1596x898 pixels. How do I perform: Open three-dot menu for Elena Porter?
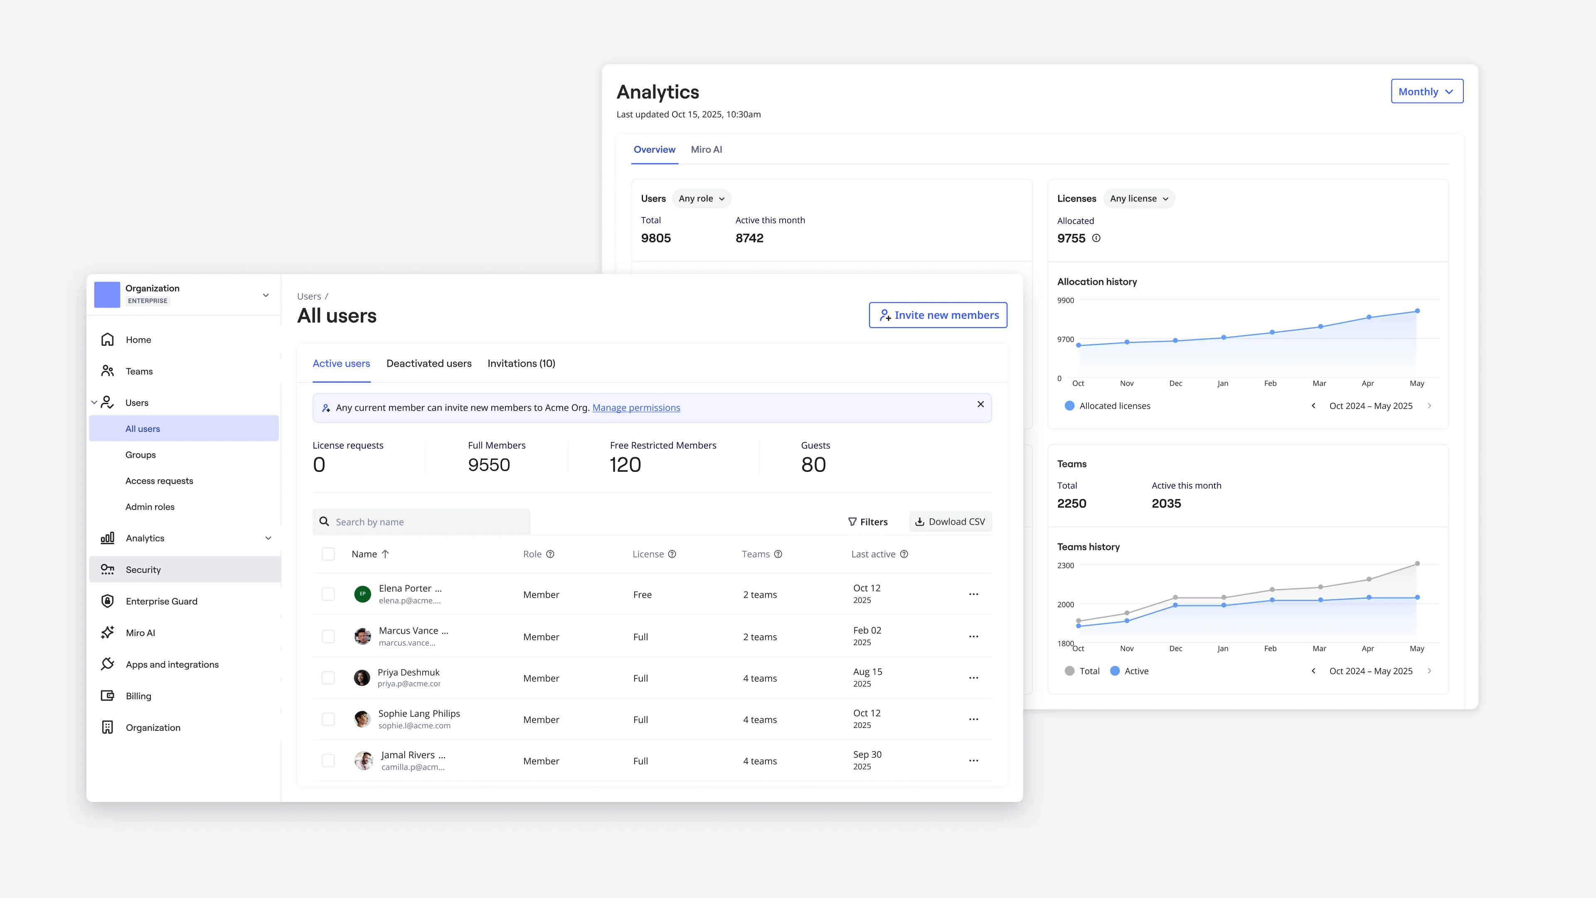coord(973,595)
